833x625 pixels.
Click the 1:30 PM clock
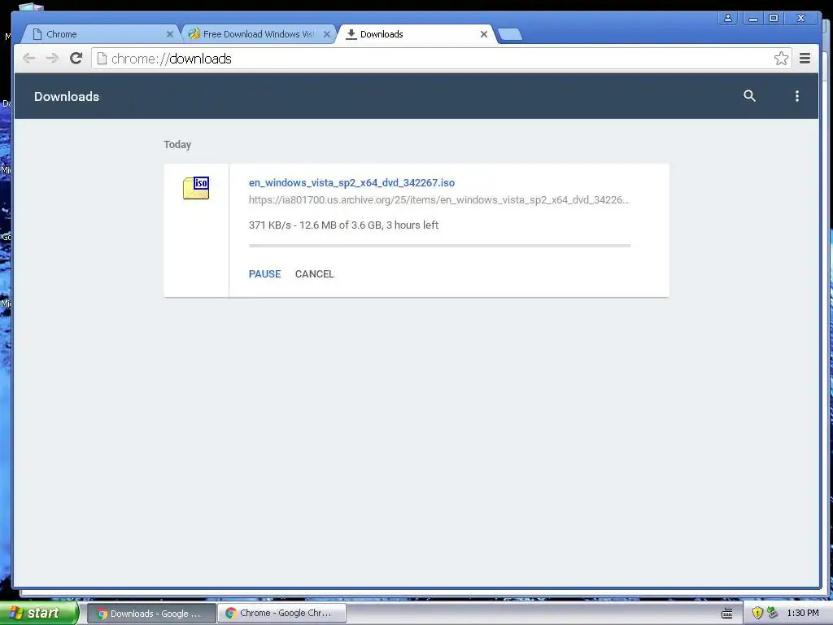click(803, 613)
